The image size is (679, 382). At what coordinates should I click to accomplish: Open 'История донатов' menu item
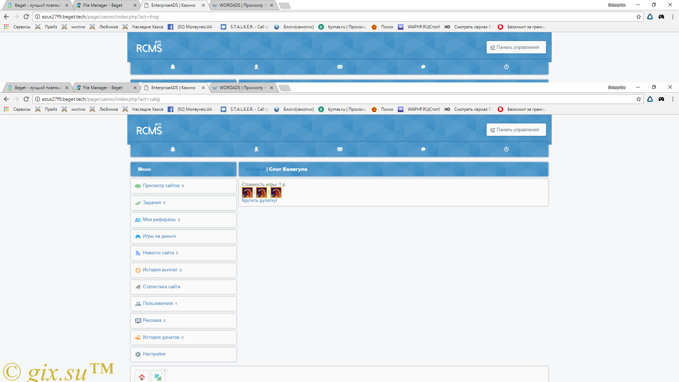[x=183, y=337]
